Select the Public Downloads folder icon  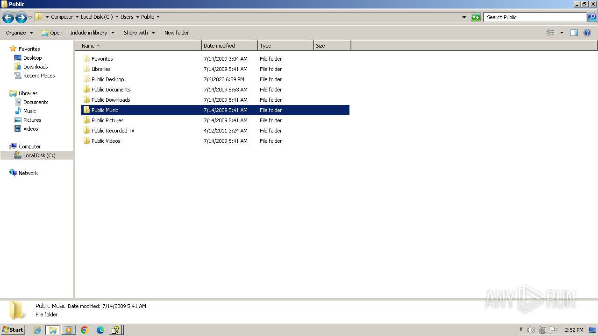(86, 100)
